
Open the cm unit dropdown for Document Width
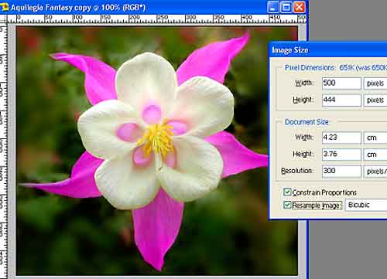pos(375,138)
